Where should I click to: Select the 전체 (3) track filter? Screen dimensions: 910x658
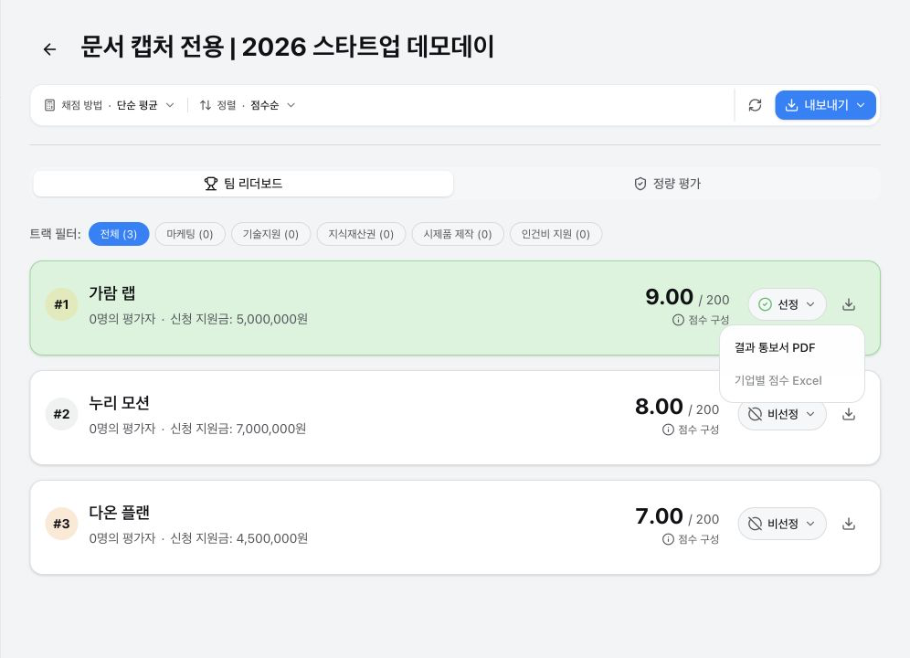tap(119, 234)
